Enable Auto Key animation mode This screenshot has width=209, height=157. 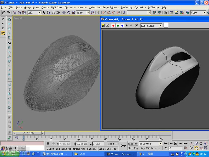click(x=133, y=143)
